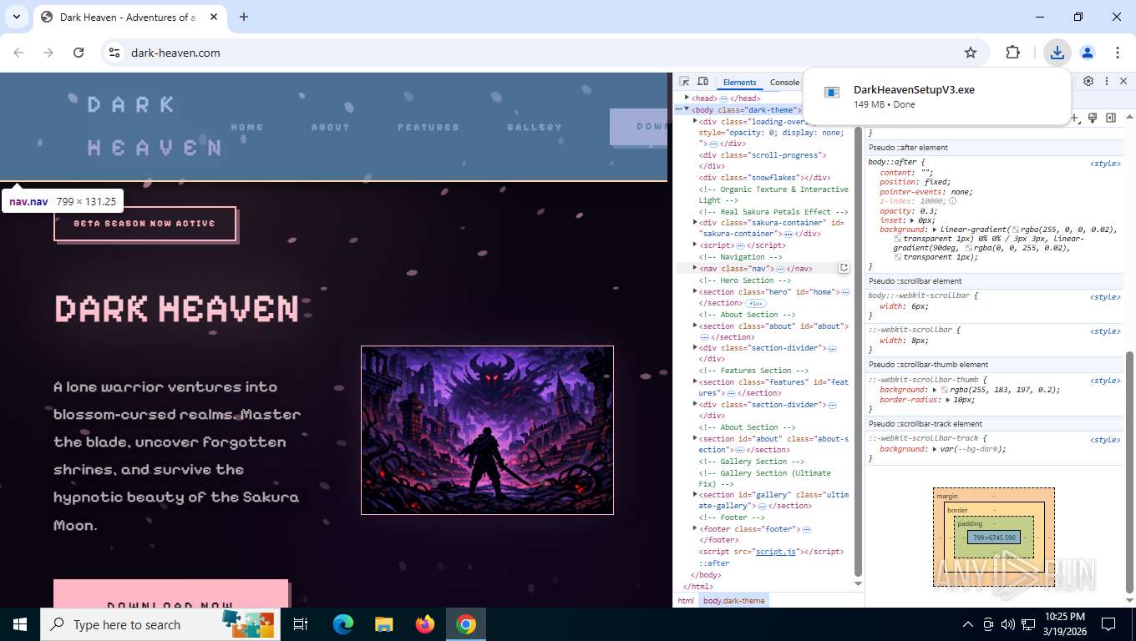This screenshot has height=641, width=1136.
Task: Expand the hero section node
Action: click(695, 292)
